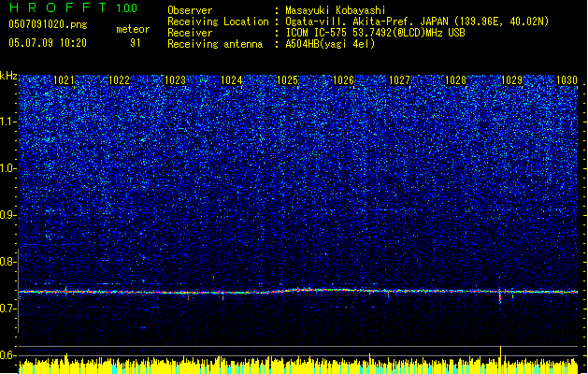Click the Ogata-vill. Akita-Pref. JAPAN location text

(x=417, y=22)
